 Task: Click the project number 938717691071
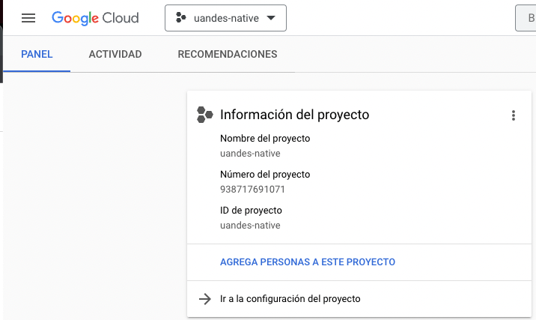tap(252, 190)
